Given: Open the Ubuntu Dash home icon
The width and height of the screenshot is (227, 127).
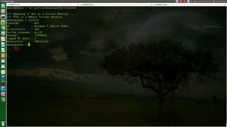Looking at the screenshot, I should 3,6.
